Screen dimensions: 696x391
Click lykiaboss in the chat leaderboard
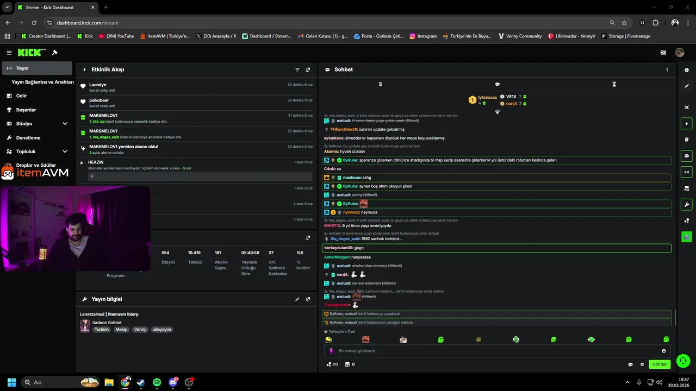click(x=487, y=97)
